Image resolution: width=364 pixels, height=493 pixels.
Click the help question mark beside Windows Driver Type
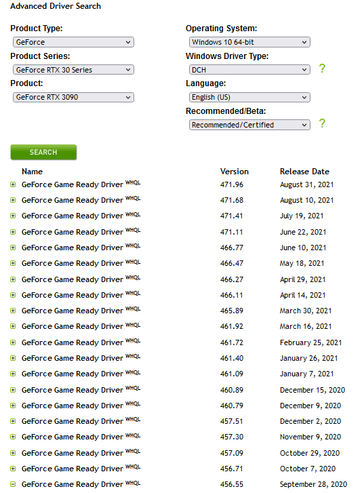(322, 68)
